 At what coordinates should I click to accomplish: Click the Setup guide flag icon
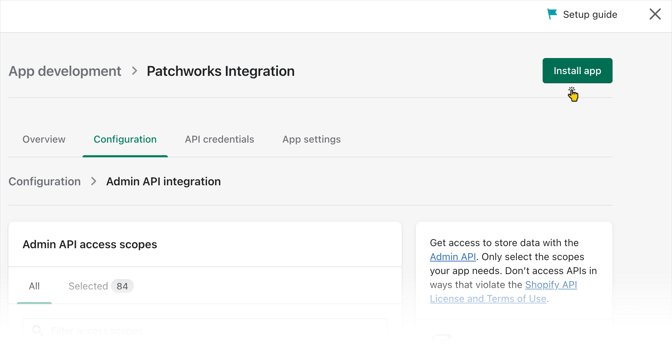coord(552,14)
